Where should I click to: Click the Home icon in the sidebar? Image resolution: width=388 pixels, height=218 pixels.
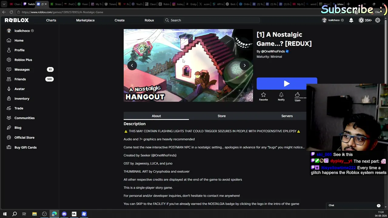click(x=9, y=40)
